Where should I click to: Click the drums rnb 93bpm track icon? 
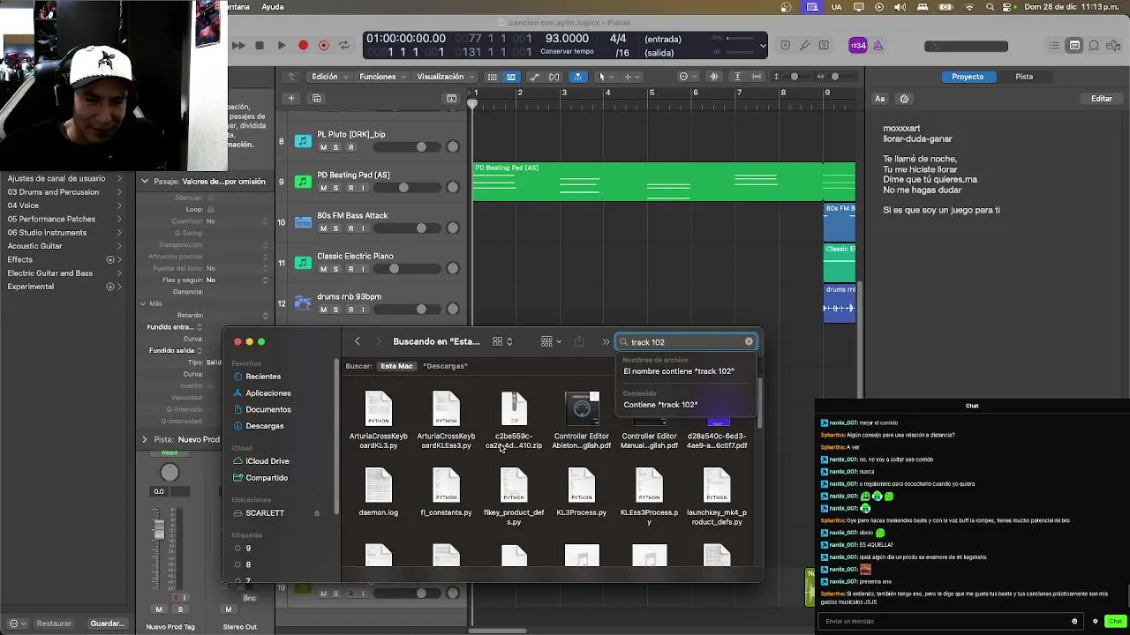pos(303,303)
